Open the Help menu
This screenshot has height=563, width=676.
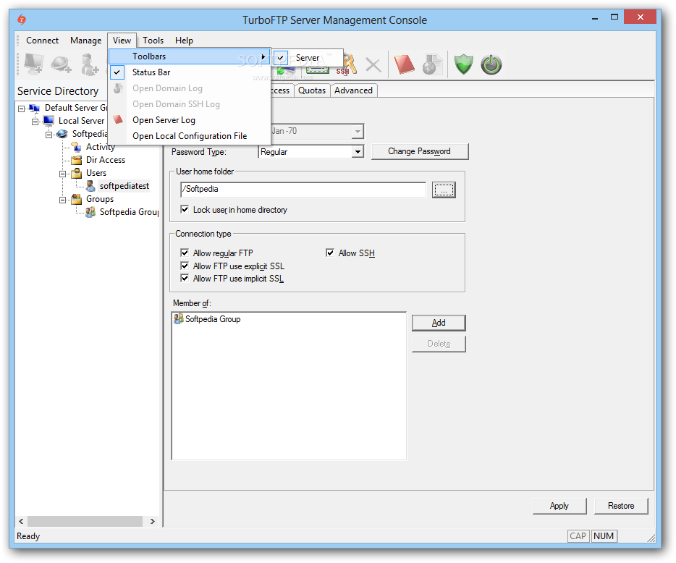click(x=184, y=41)
